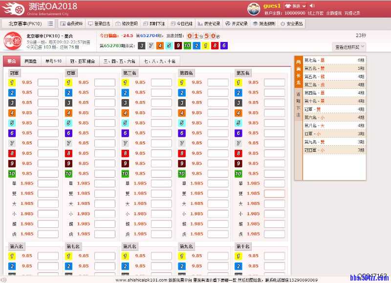This screenshot has height=283, width=391.
Task: Open 开奖记录 draw records
Action: (237, 23)
